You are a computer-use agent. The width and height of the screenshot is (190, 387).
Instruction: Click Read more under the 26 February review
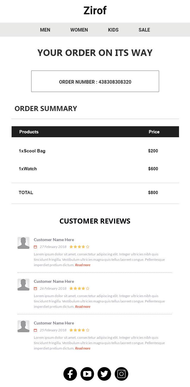83,306
